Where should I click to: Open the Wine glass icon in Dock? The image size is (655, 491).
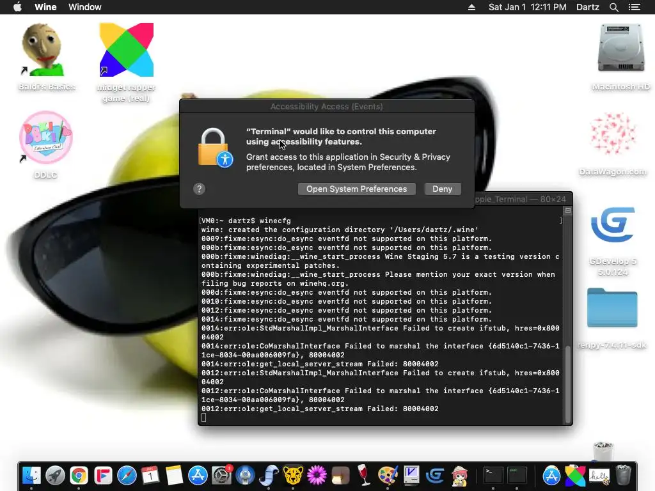(364, 475)
